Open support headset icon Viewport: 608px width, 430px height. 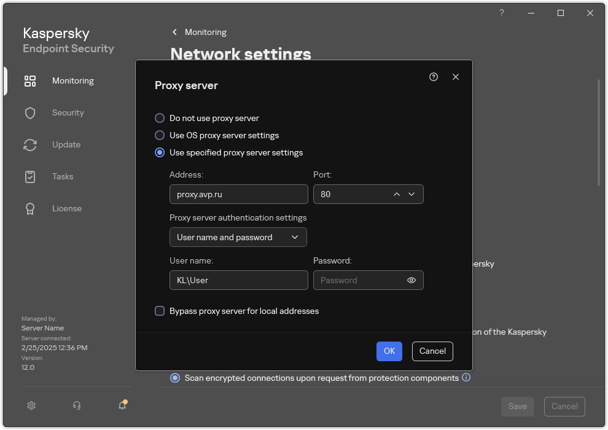(77, 405)
